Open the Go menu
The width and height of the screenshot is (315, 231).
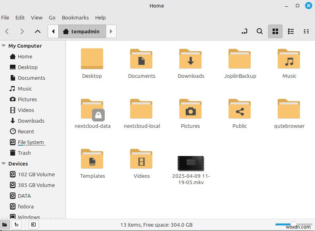pyautogui.click(x=52, y=18)
